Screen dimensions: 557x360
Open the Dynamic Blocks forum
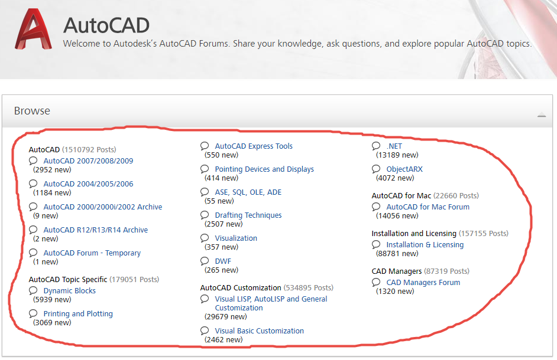tap(70, 290)
